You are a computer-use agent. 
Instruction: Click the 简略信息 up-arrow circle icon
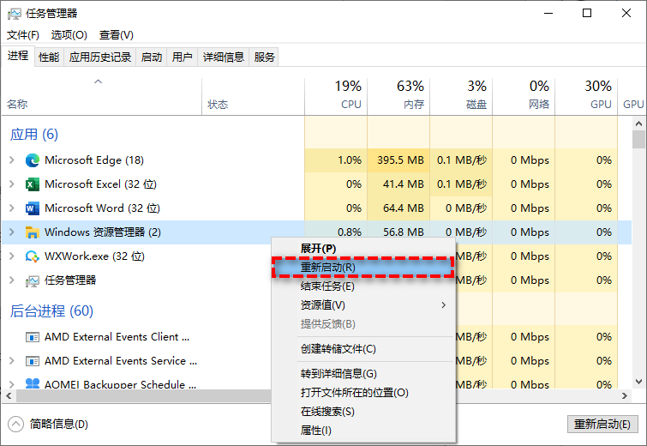15,424
